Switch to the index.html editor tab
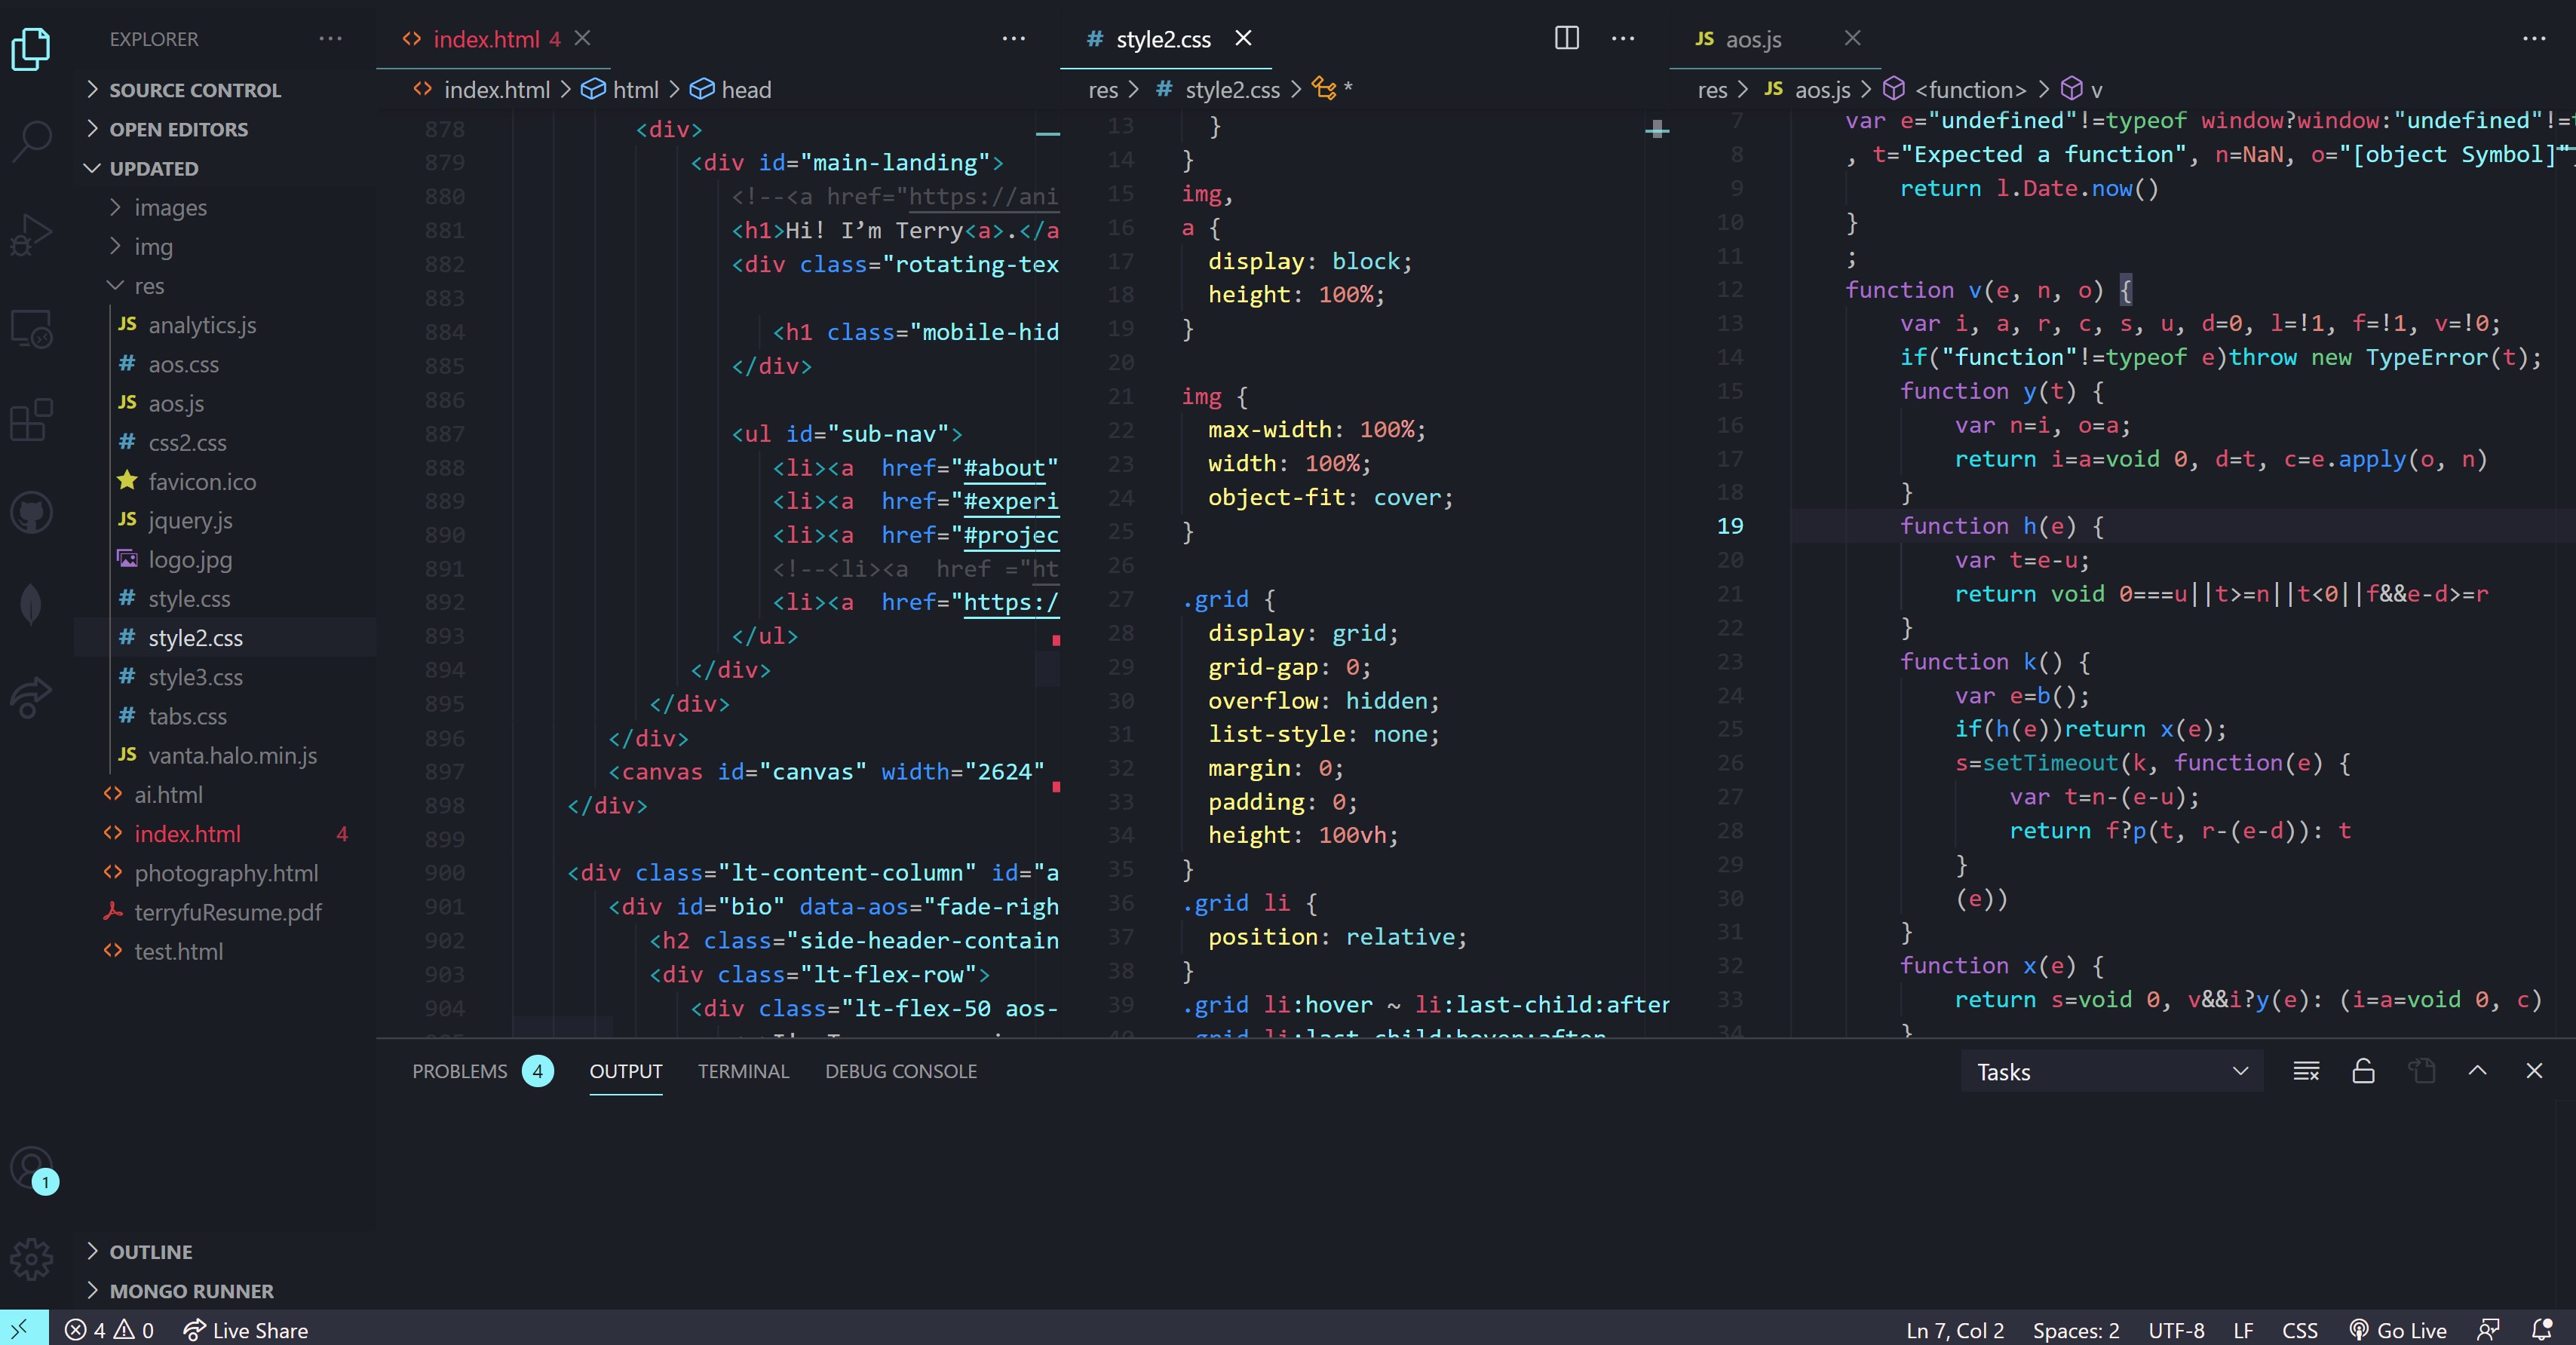 coord(486,39)
